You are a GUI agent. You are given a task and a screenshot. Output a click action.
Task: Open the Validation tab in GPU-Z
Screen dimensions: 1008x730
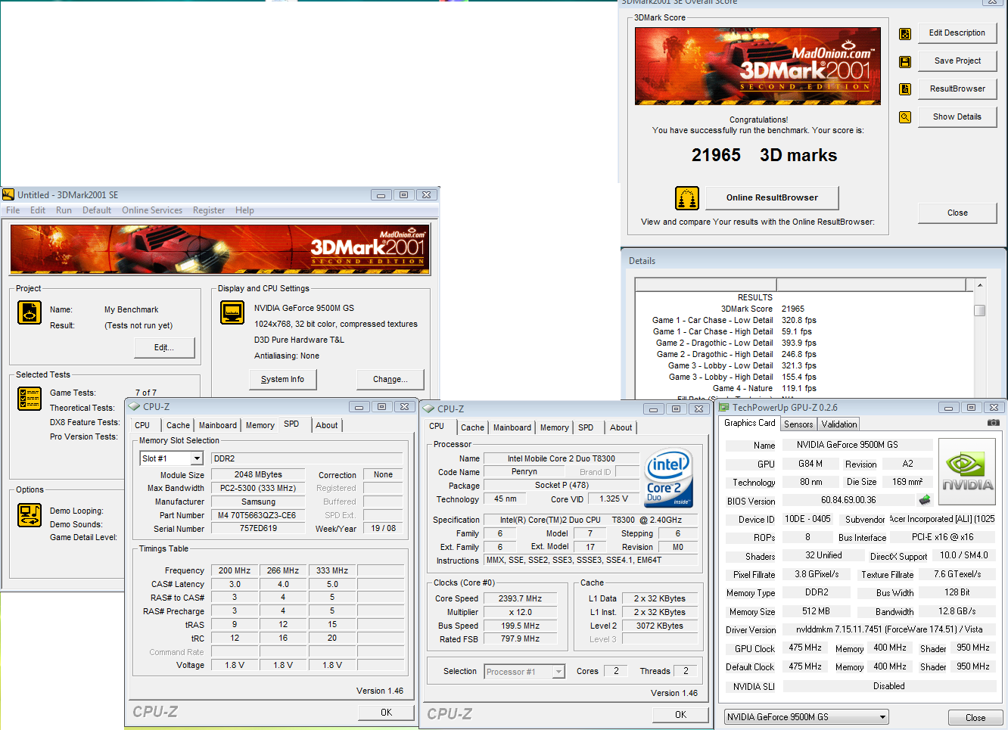[839, 424]
